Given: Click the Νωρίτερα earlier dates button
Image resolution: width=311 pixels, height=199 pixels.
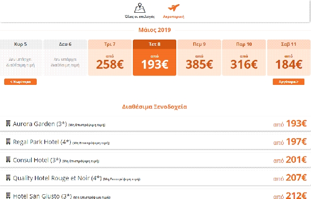Looking at the screenshot, I should tap(20, 82).
